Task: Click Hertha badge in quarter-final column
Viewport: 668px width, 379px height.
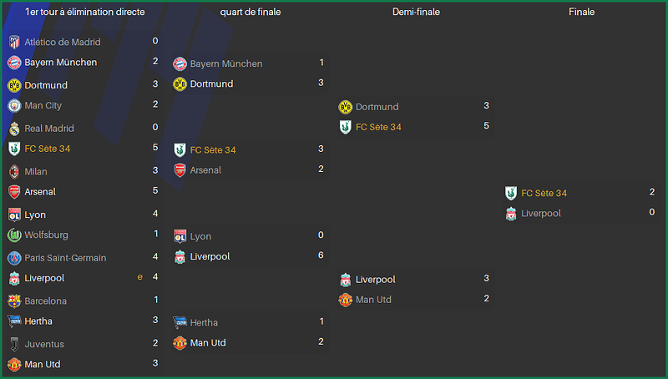Action: coord(180,322)
